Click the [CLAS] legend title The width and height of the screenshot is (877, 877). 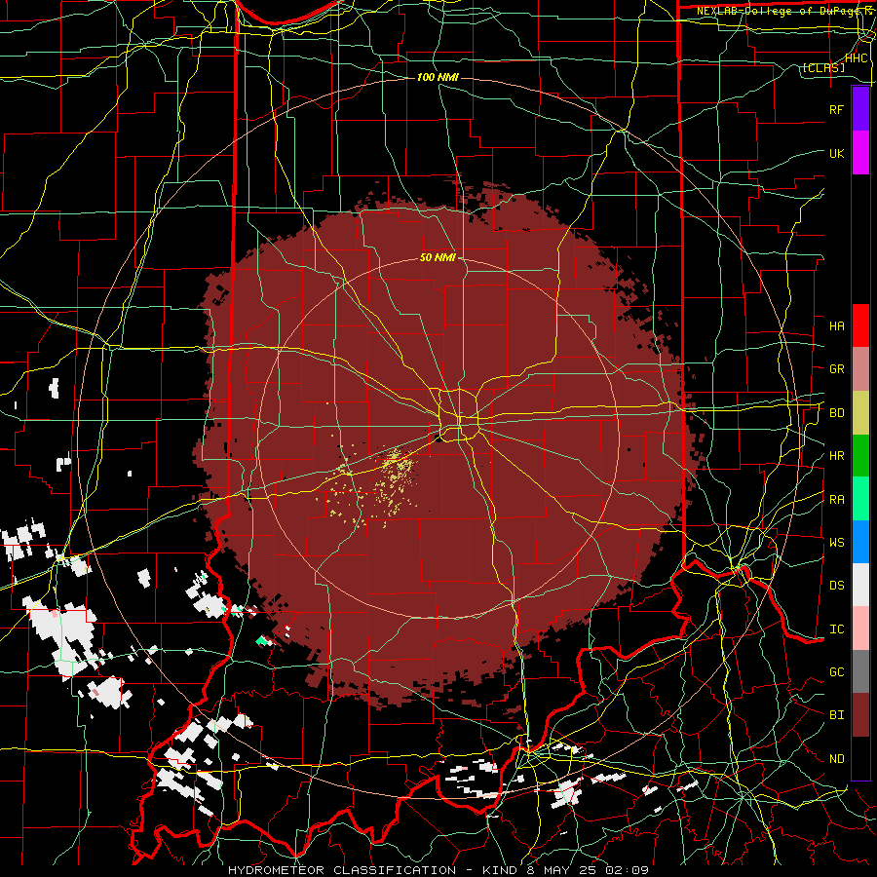823,67
